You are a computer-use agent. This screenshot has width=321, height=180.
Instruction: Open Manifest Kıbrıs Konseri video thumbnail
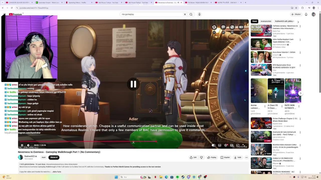click(261, 150)
